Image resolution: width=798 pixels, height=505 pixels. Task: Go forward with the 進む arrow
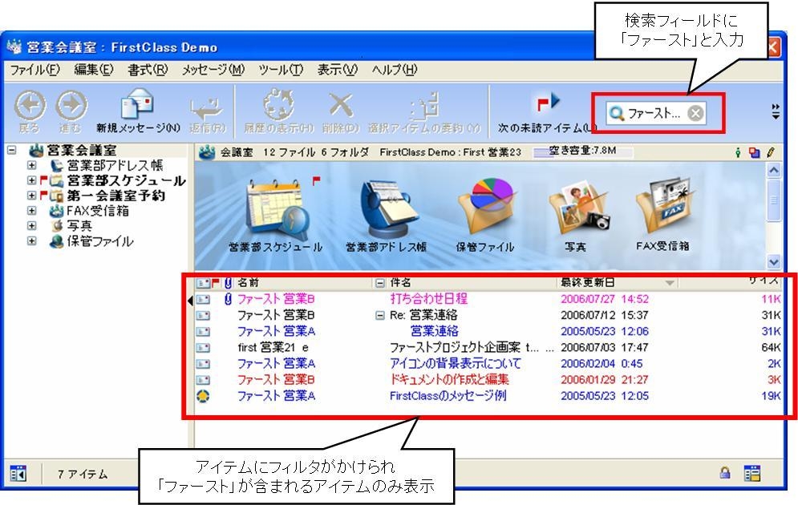pyautogui.click(x=71, y=106)
